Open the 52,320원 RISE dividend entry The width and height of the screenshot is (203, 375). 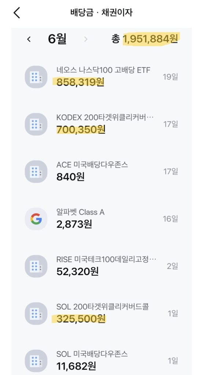coord(101,266)
